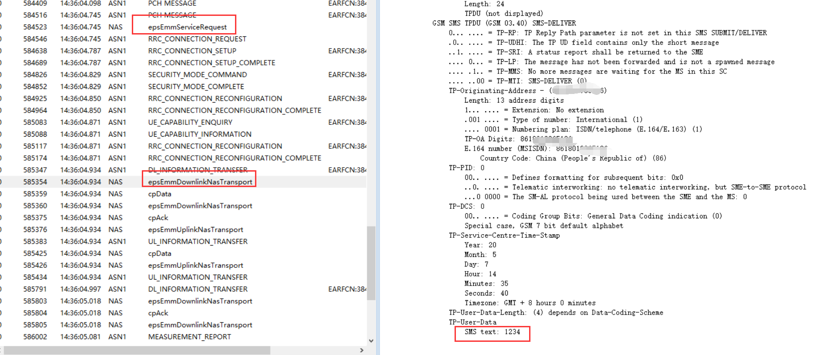Select RRC_CONNECTION_RECONFIGURATION row number 585117
The image size is (835, 355).
pyautogui.click(x=183, y=146)
